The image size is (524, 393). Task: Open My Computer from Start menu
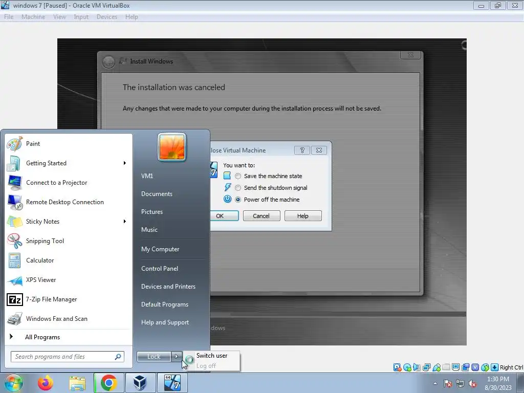tap(160, 249)
